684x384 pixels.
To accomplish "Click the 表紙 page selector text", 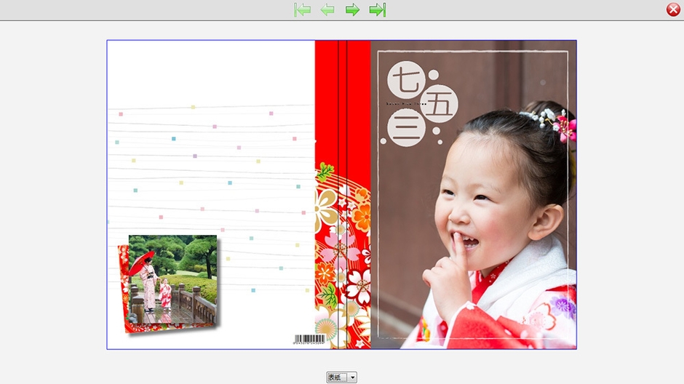I will coord(335,377).
